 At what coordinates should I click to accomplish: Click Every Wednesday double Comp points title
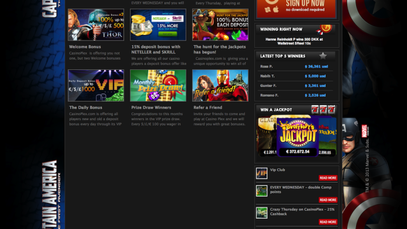pos(301,190)
